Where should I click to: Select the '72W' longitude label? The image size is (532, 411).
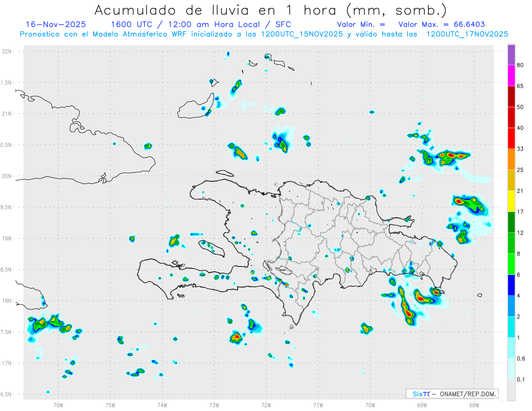(x=266, y=405)
